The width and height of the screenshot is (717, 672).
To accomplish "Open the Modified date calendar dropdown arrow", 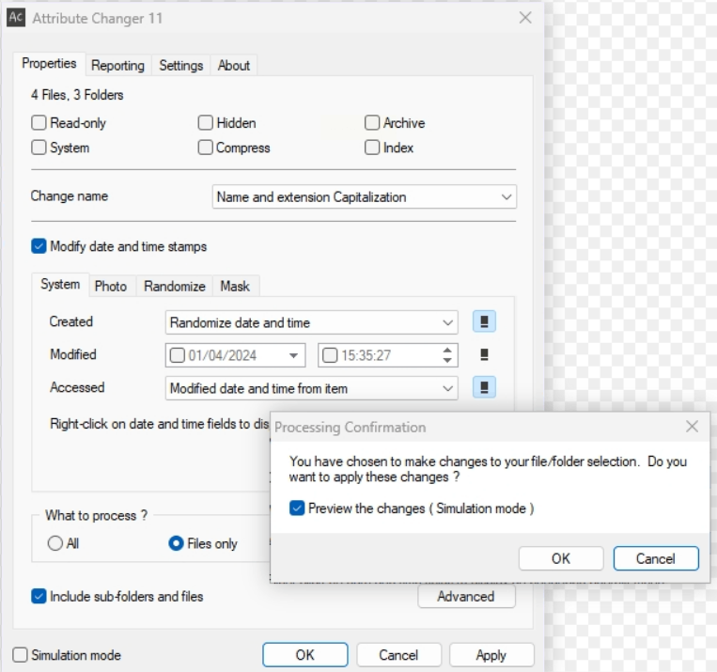I will 293,355.
